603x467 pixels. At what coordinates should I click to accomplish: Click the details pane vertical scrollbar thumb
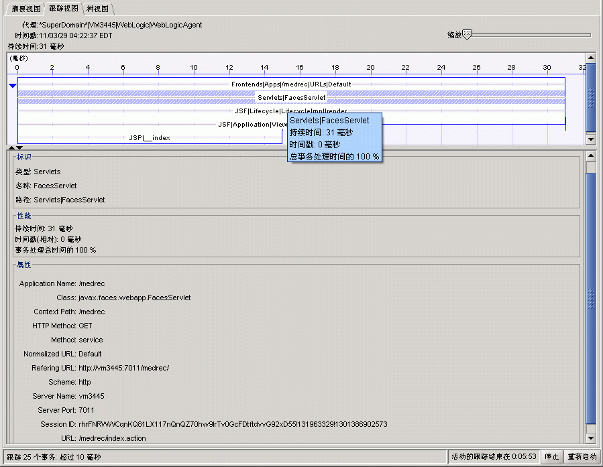click(591, 298)
